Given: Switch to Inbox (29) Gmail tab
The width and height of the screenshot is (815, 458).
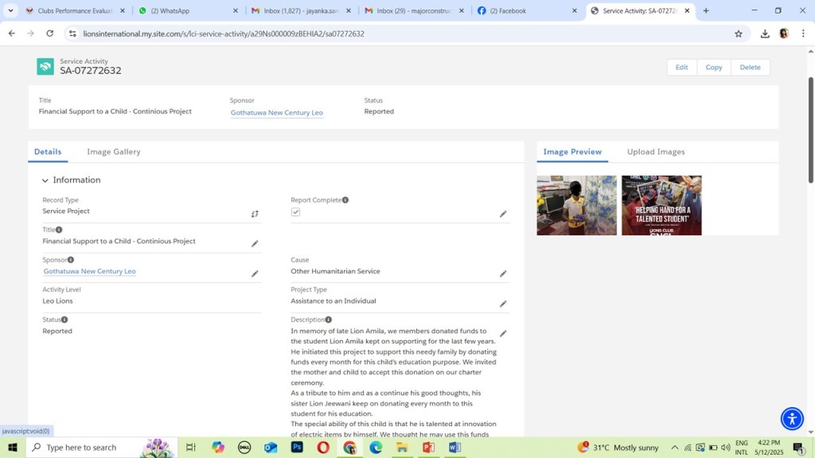Looking at the screenshot, I should [x=414, y=10].
